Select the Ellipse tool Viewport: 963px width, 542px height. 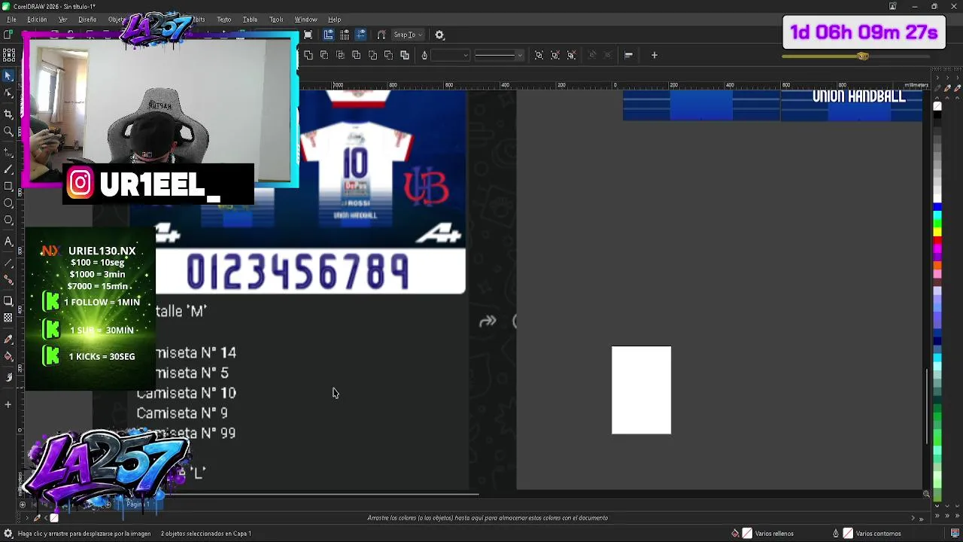click(x=8, y=203)
